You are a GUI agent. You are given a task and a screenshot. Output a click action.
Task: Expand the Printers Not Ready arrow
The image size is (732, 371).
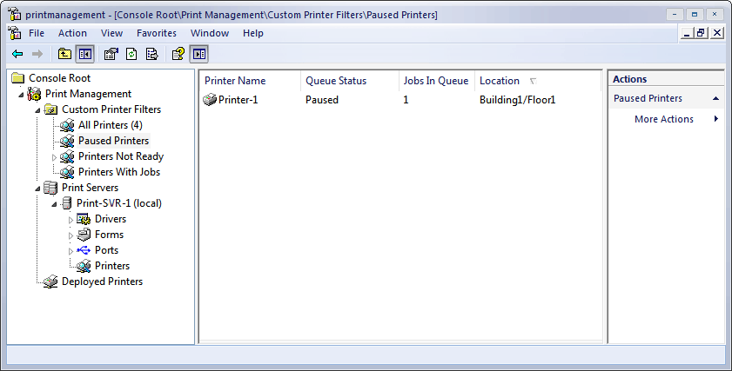[x=54, y=157]
